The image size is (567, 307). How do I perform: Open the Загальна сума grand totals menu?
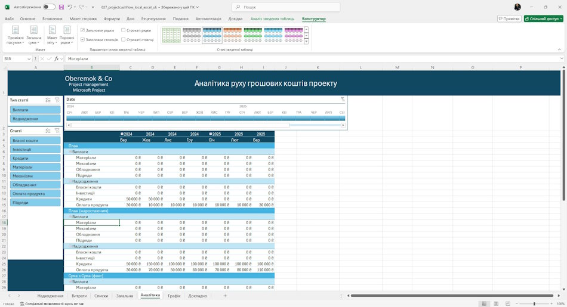click(33, 35)
